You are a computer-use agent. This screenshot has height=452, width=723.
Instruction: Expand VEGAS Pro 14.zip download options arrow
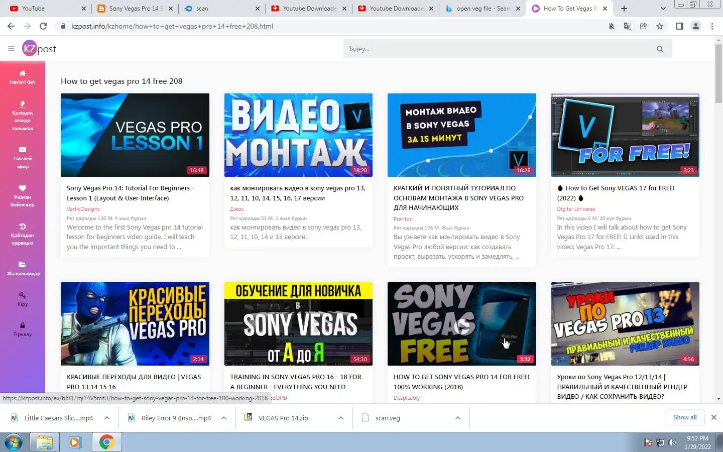(x=341, y=418)
